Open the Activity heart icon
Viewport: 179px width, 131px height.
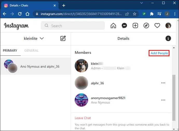[157, 26]
